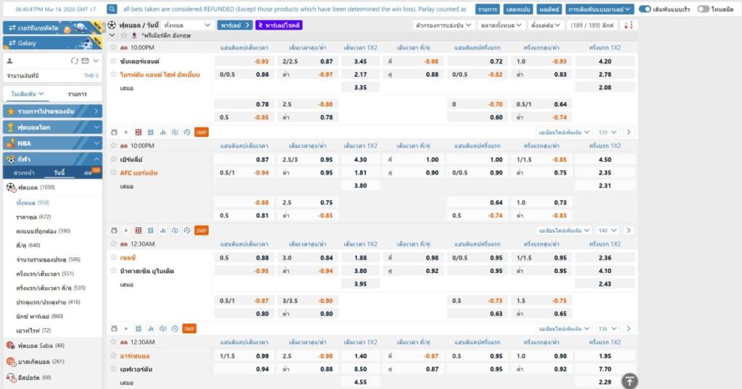The height and width of the screenshot is (389, 742).
Task: Toggle the quick bet switch
Action: tap(645, 9)
